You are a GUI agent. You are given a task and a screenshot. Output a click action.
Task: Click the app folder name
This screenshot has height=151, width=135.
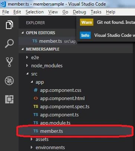40,82
